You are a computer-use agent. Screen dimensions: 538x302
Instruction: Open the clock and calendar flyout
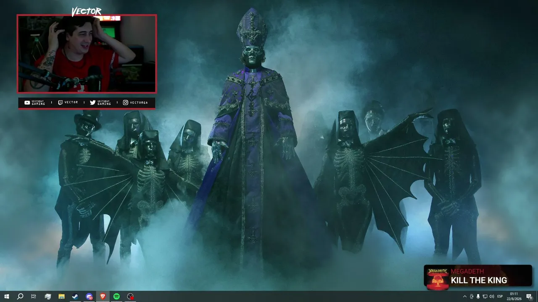coord(514,297)
